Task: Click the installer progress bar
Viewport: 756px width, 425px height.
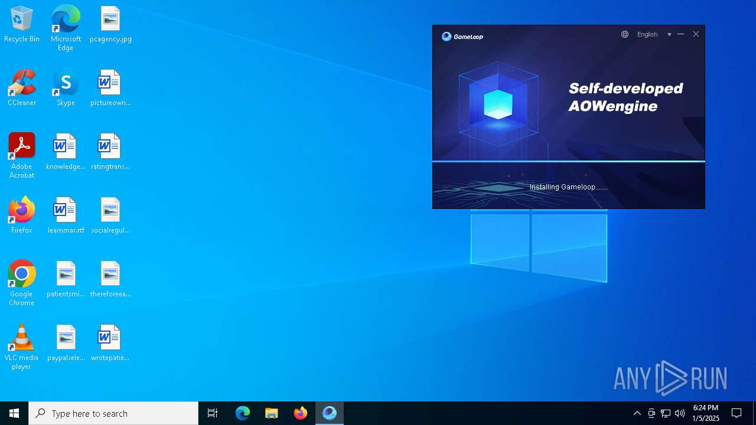Action: pyautogui.click(x=569, y=161)
